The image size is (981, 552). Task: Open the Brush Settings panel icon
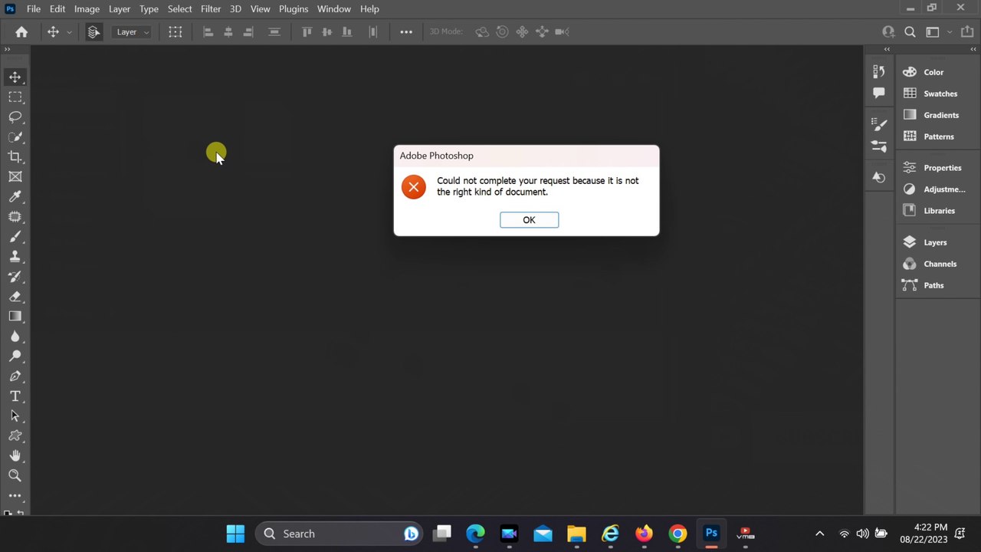click(x=879, y=125)
